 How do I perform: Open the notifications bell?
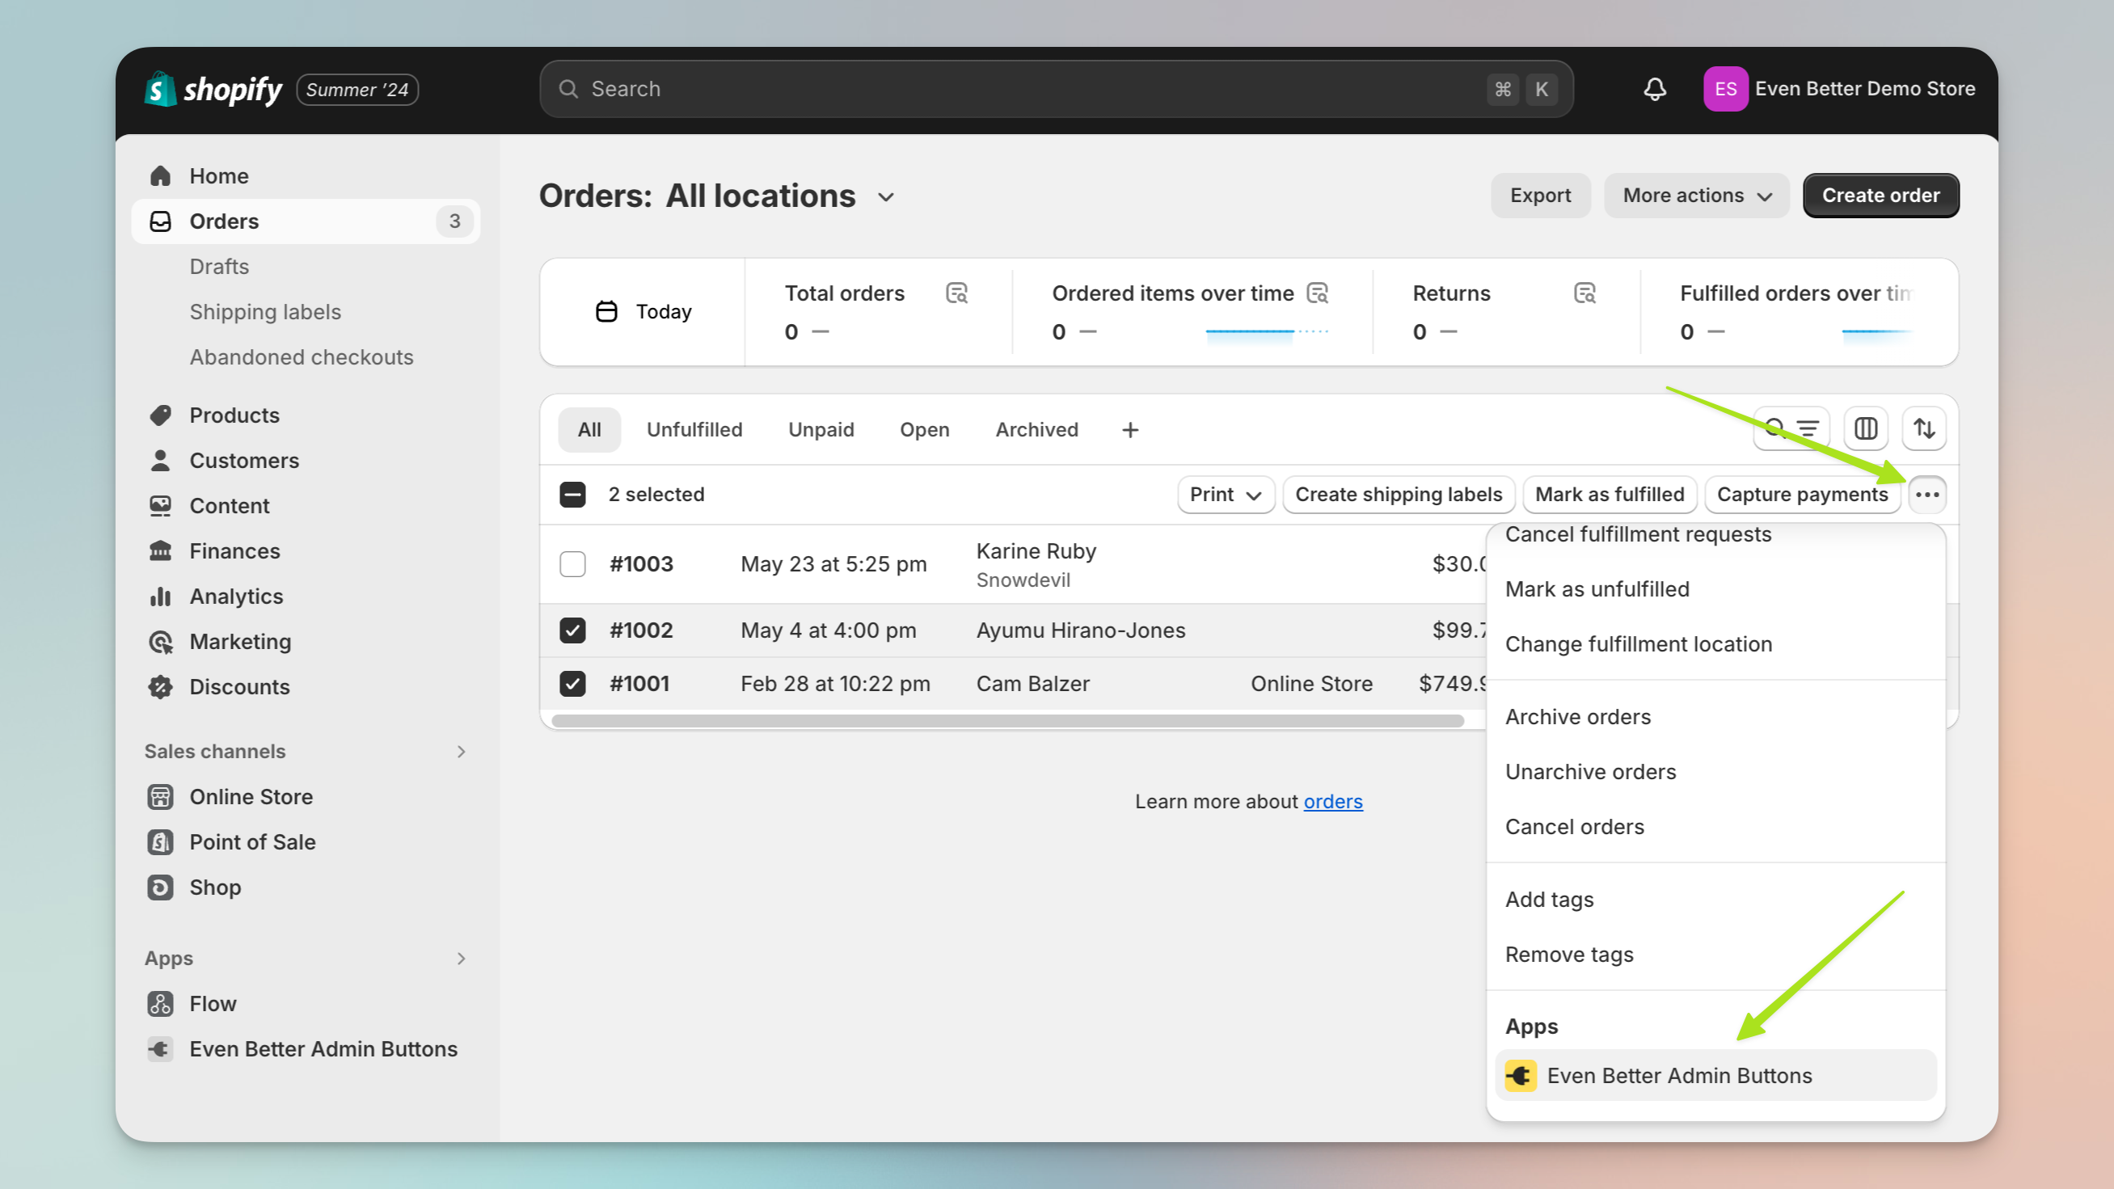pos(1655,89)
